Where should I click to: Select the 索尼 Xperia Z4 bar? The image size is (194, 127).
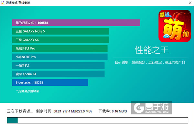coord(58,74)
